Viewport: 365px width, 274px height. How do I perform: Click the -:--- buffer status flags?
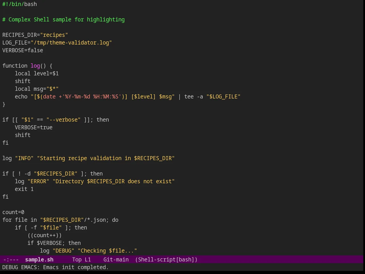11,259
